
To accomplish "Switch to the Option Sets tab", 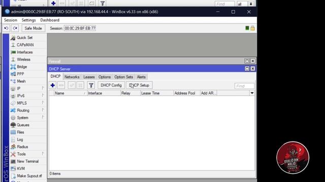I will coord(123,77).
